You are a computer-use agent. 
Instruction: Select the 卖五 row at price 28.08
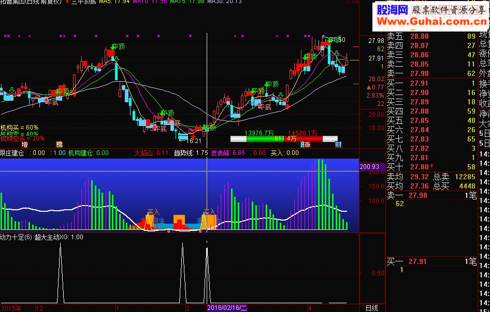point(431,37)
